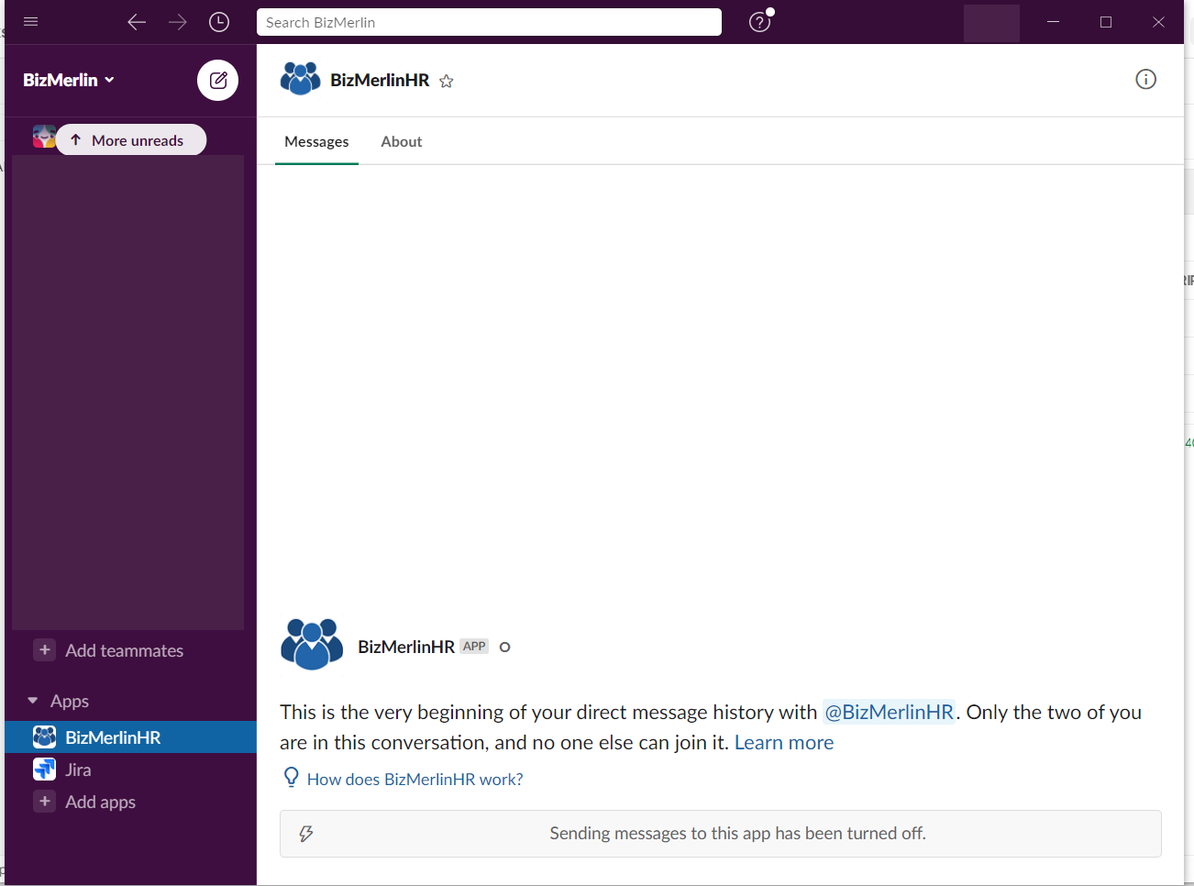Viewport: 1194px width, 886px height.
Task: Show conversation details info icon
Action: (1145, 80)
